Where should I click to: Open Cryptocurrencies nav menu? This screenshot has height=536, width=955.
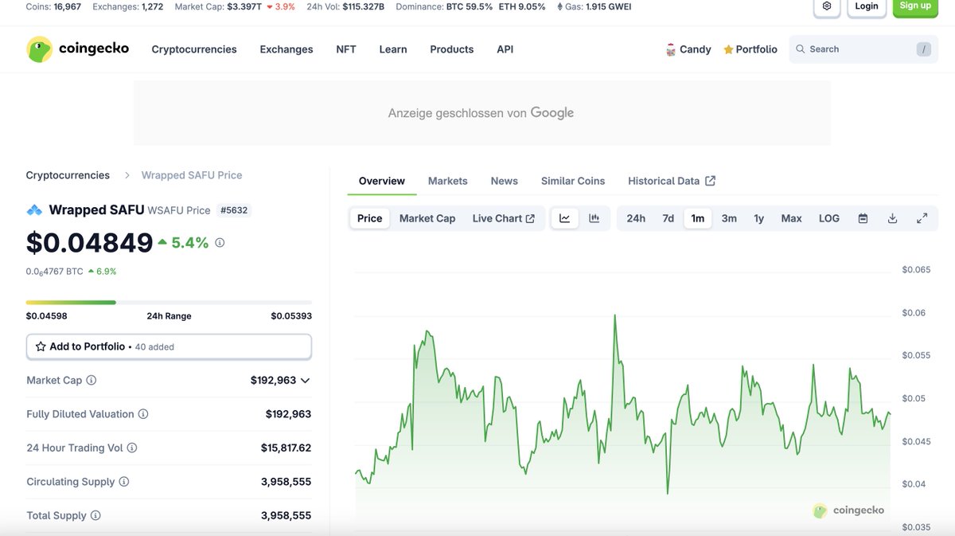tap(194, 49)
